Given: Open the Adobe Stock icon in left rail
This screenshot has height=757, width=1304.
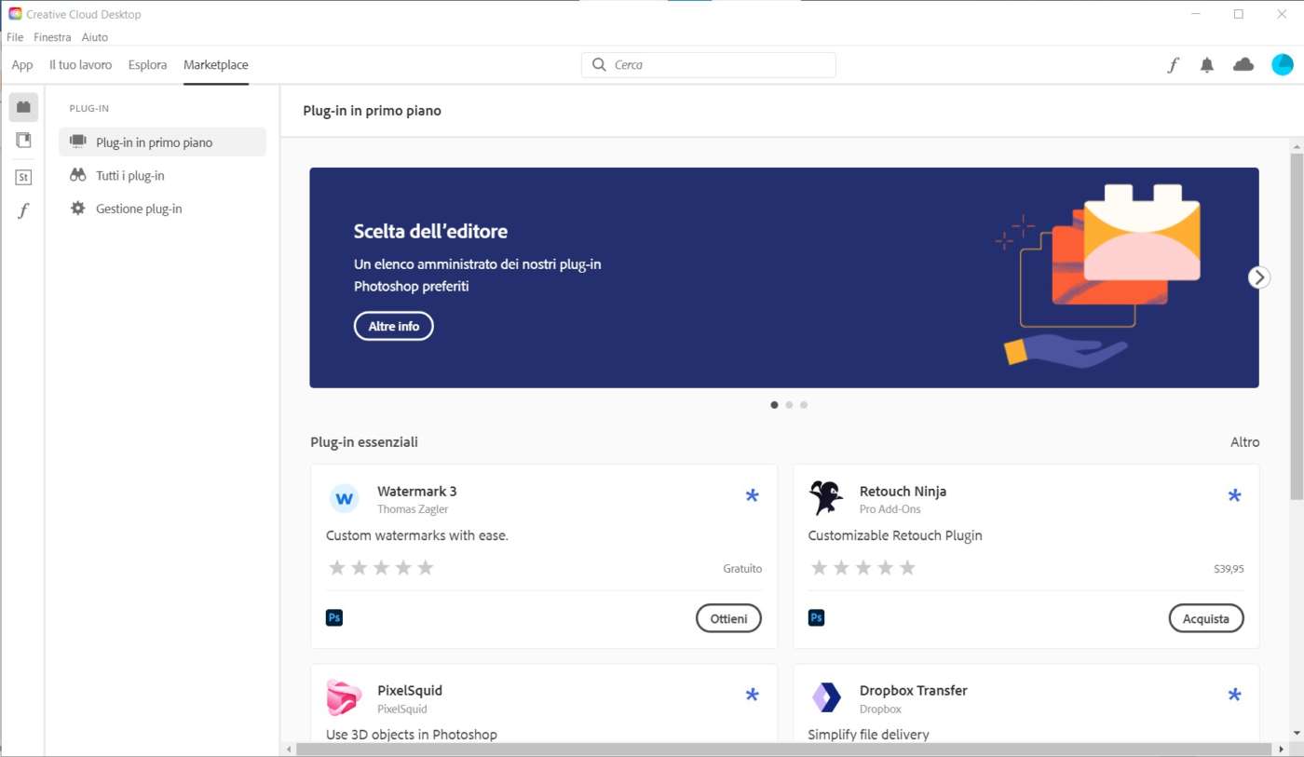Looking at the screenshot, I should (x=23, y=177).
